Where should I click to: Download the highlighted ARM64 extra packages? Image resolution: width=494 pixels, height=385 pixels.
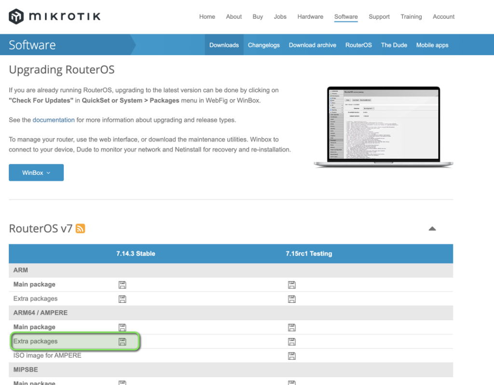tap(122, 342)
